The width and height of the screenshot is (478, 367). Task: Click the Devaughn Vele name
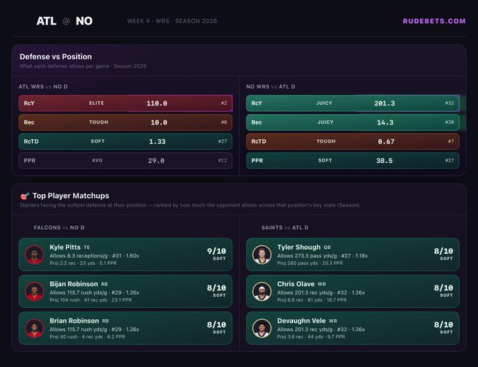[301, 321]
